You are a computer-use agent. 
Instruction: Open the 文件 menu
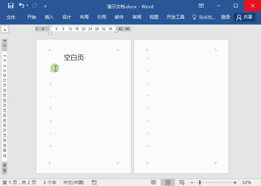click(x=11, y=17)
